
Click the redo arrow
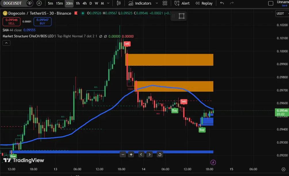(x=232, y=3)
